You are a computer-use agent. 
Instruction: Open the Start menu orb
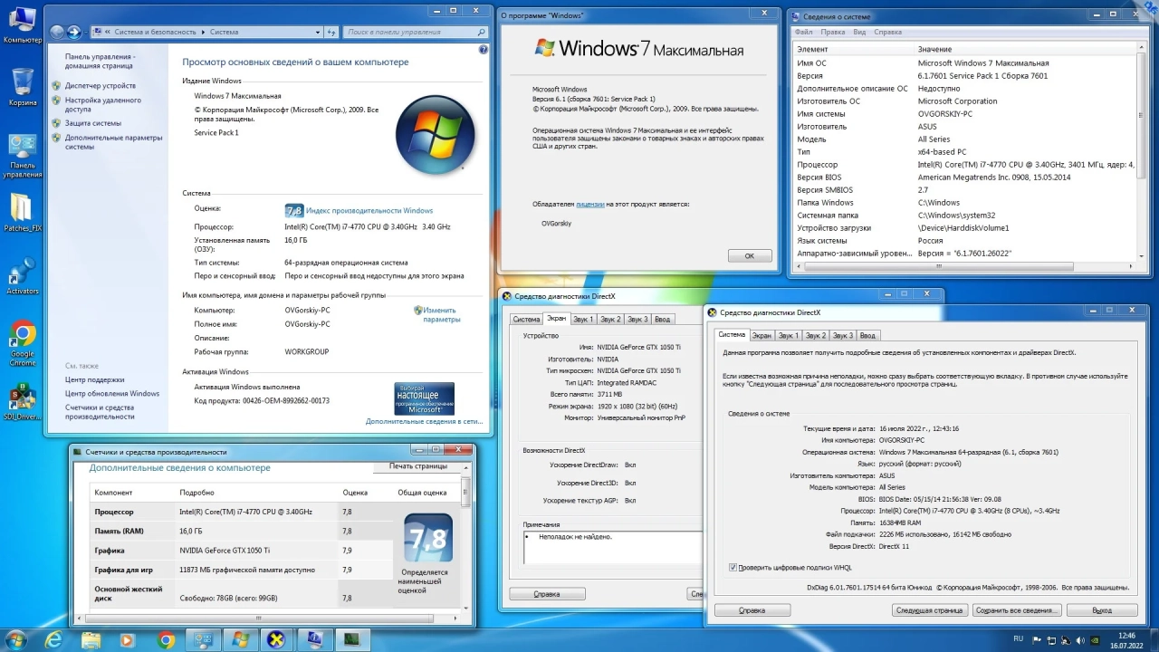pyautogui.click(x=15, y=639)
